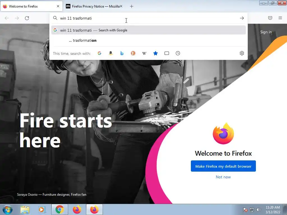Close the Firefox Privacy Notice tab

point(121,6)
